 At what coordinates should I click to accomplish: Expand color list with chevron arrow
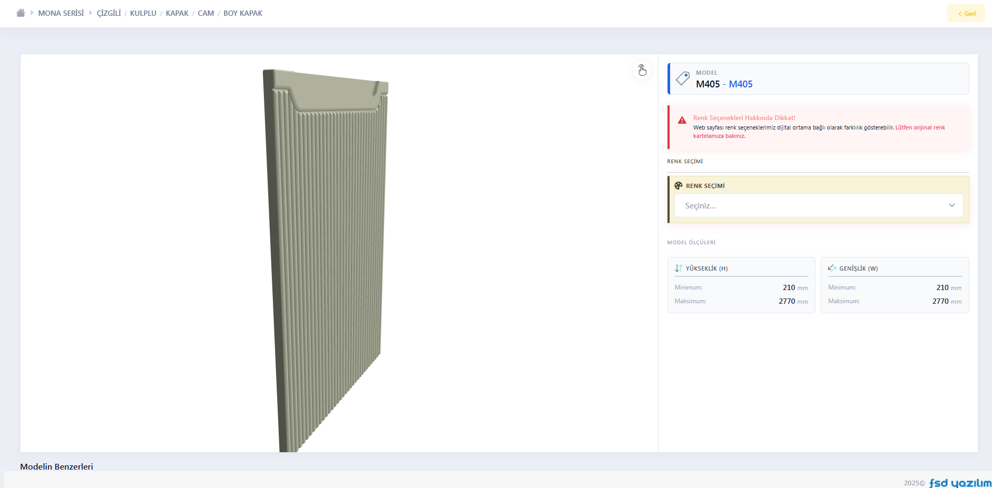point(952,205)
